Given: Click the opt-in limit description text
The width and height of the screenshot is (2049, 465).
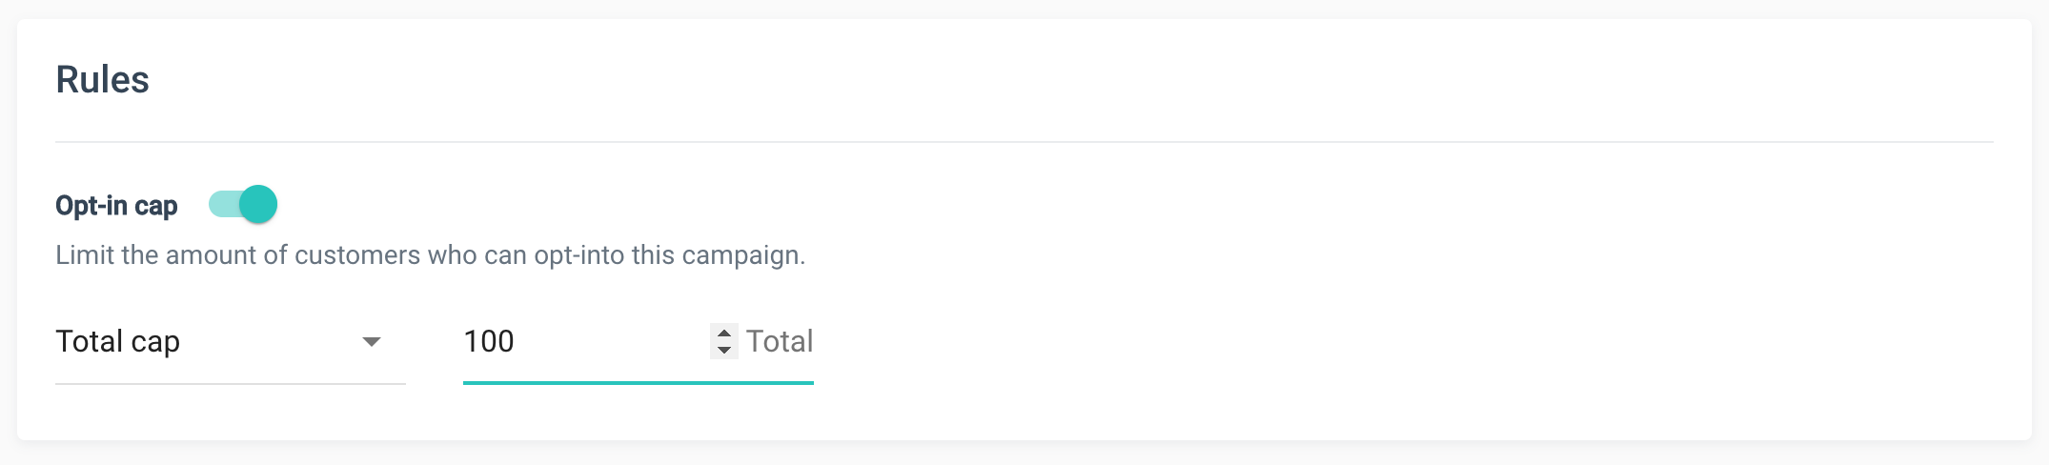Looking at the screenshot, I should (430, 255).
